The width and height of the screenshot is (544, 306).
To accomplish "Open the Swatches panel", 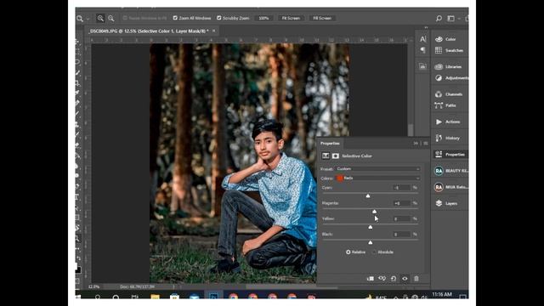I will (450, 50).
